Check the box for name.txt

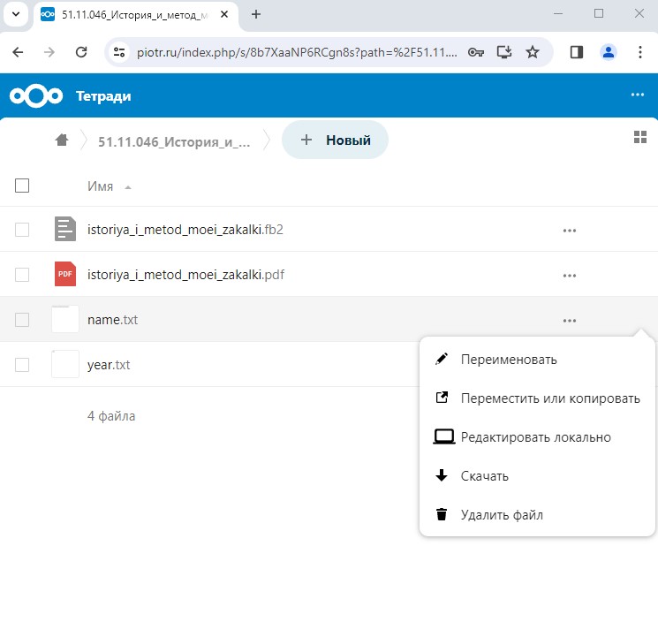pyautogui.click(x=23, y=320)
